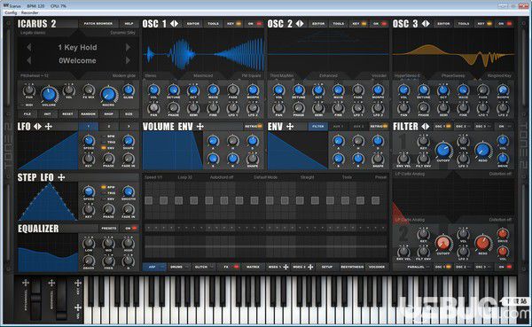Screen dimensions: 532x327
Task: Toggle OSC 2 KEY switch
Action: pyautogui.click(x=359, y=24)
